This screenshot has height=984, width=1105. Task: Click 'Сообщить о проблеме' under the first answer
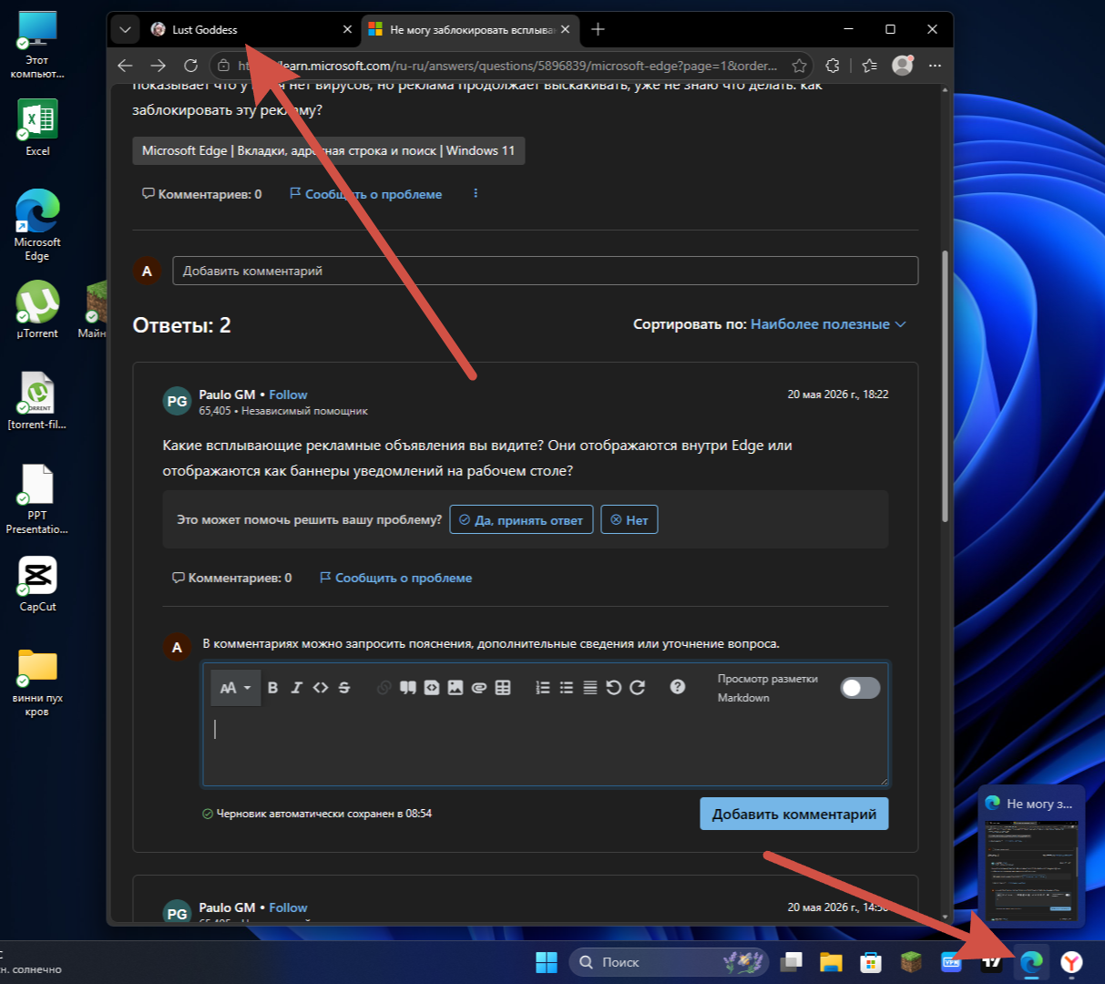[x=395, y=578]
